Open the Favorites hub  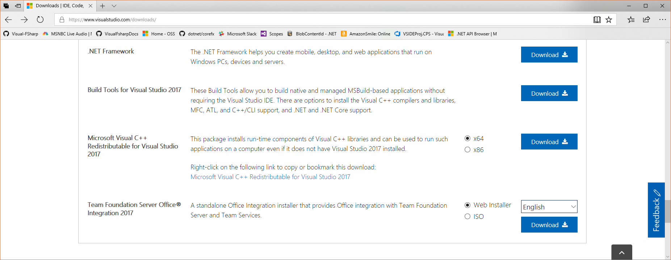631,19
